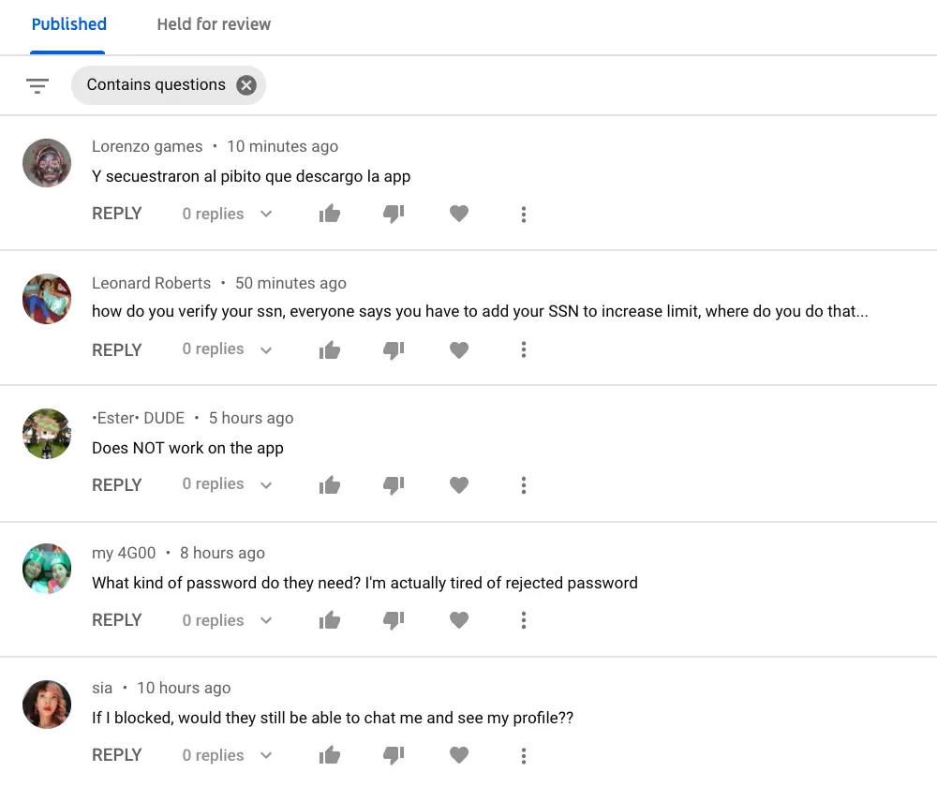937x787 pixels.
Task: Open more options for my 4G00's comment
Action: click(x=524, y=620)
